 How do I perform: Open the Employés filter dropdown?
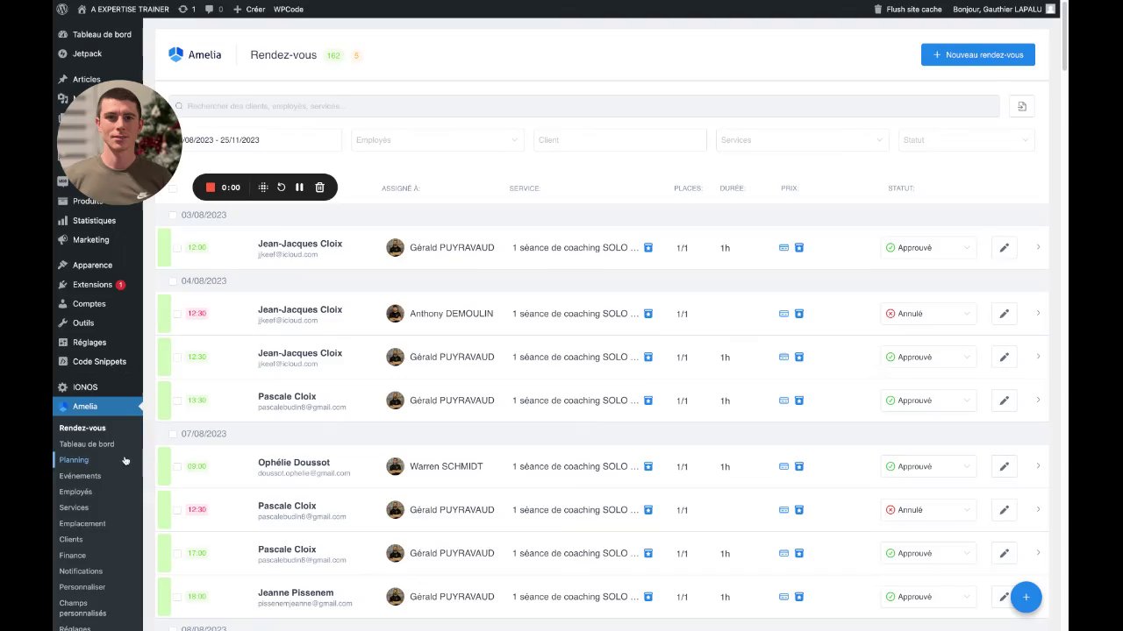coord(437,140)
